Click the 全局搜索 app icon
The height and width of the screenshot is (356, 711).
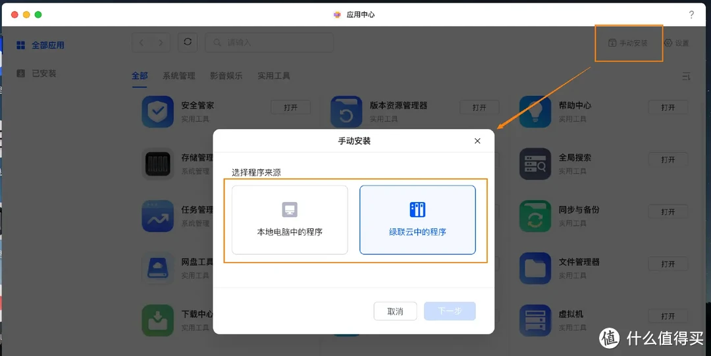tap(535, 164)
